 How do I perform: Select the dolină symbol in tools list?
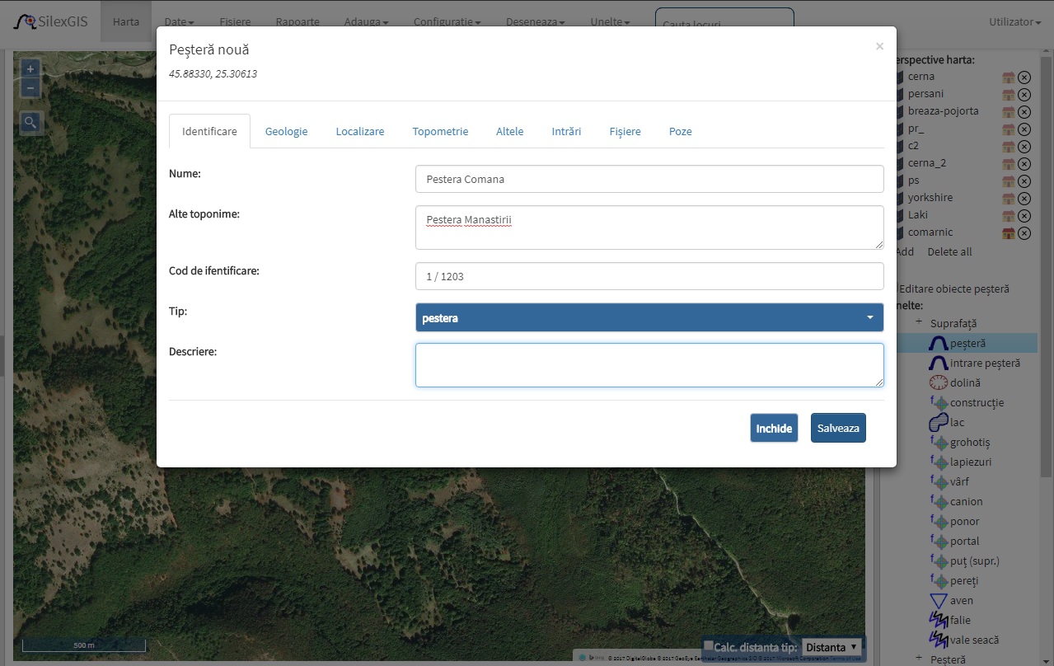point(938,382)
